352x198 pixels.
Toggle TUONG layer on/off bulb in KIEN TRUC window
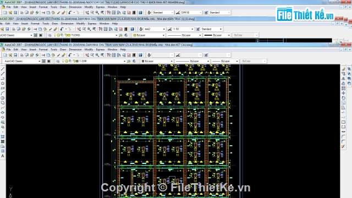(55, 35)
